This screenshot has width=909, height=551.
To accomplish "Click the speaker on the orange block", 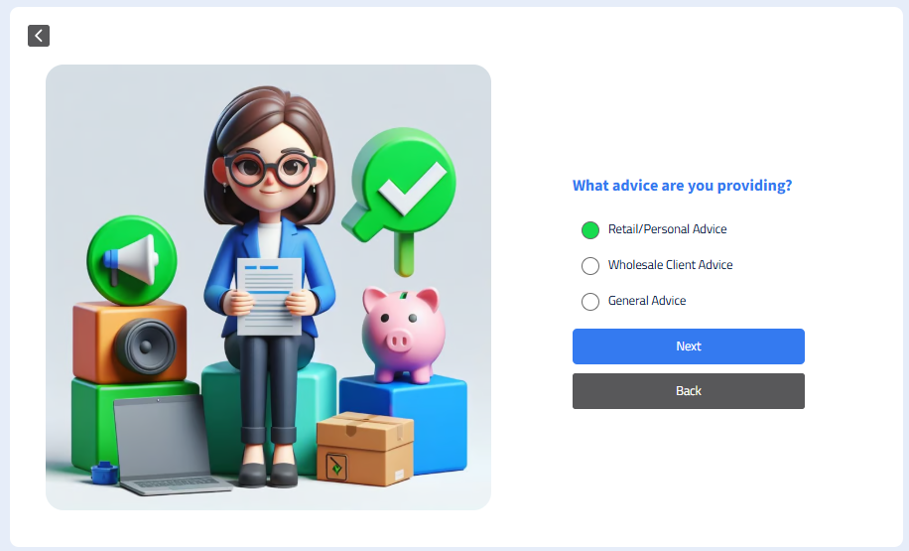I will point(146,346).
